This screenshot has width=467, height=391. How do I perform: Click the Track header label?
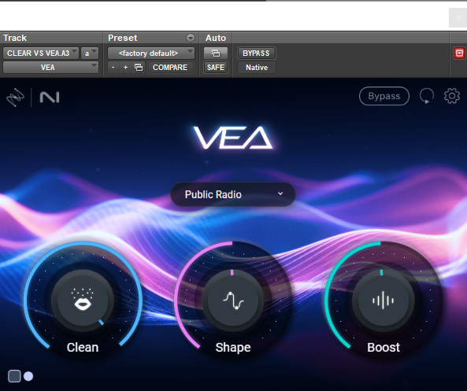tap(15, 38)
